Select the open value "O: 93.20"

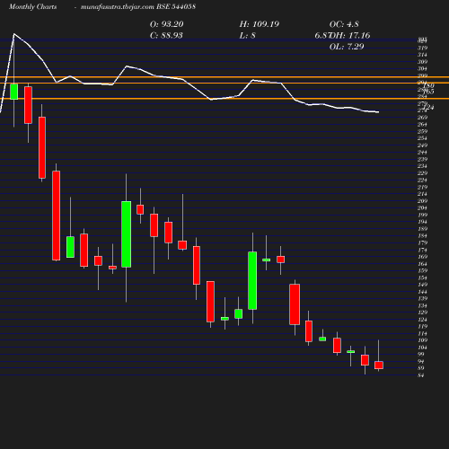[167, 24]
